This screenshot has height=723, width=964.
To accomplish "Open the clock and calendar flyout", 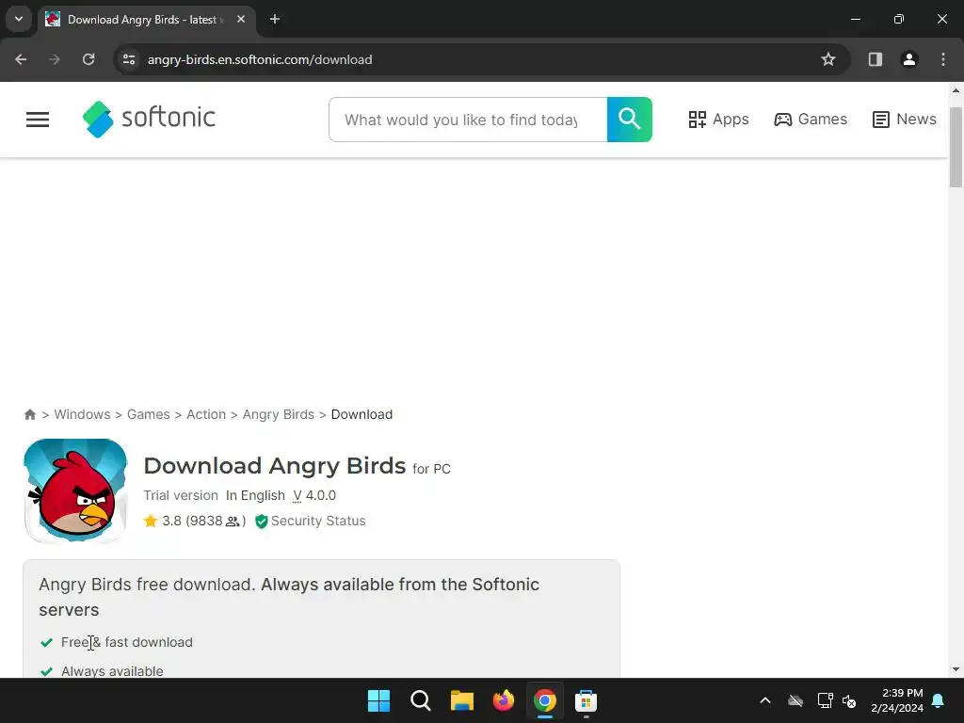I will click(897, 700).
